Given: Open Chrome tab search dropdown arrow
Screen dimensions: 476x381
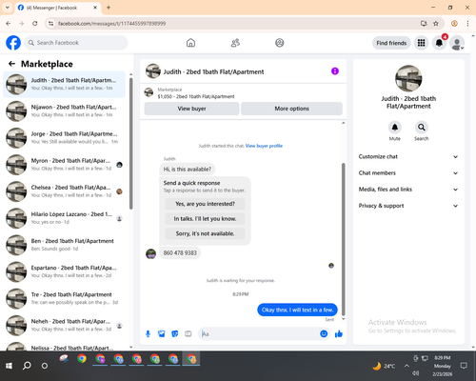Looking at the screenshot, I should [8, 8].
